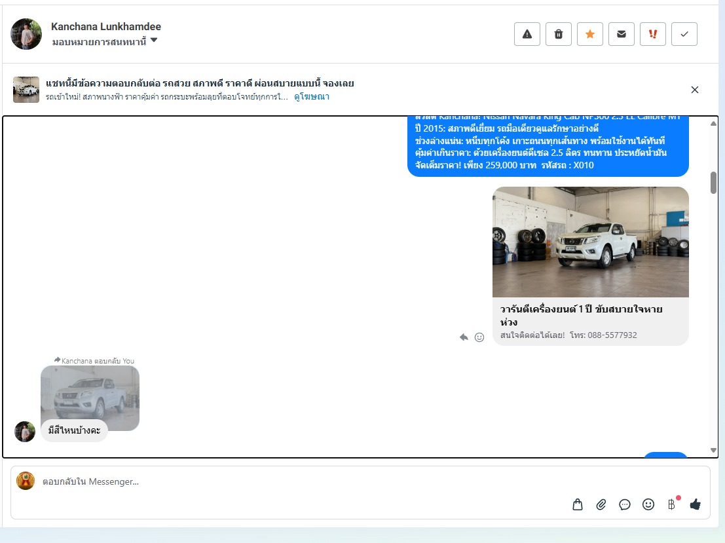Click Kanchana ตอบกลับ You reply label
This screenshot has height=543, width=725.
[x=94, y=361]
